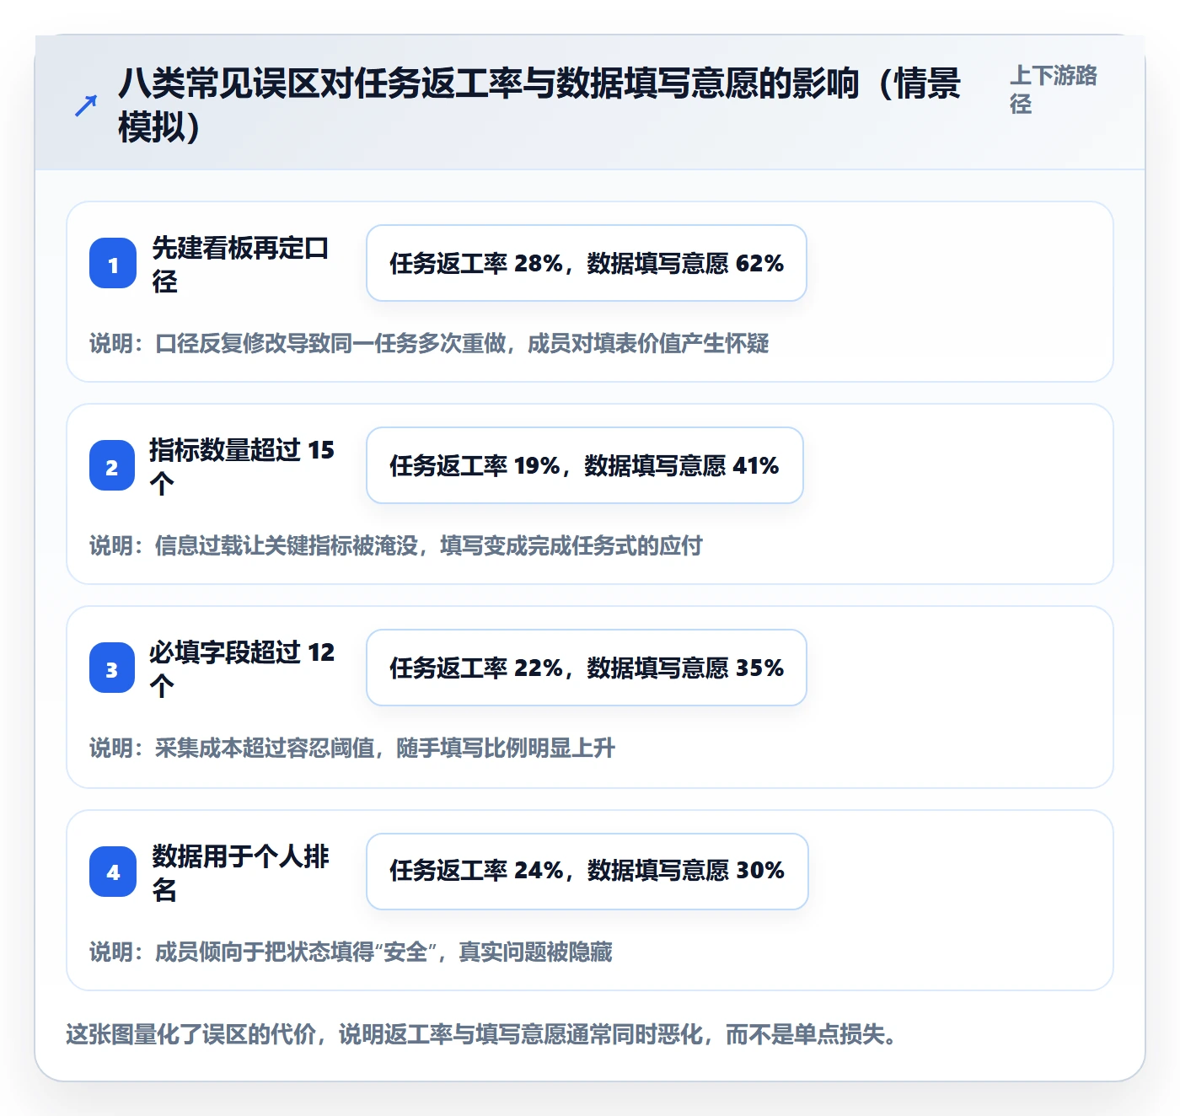Click the value box '任务返工率 24%，数据填写意愿 30%'

587,872
